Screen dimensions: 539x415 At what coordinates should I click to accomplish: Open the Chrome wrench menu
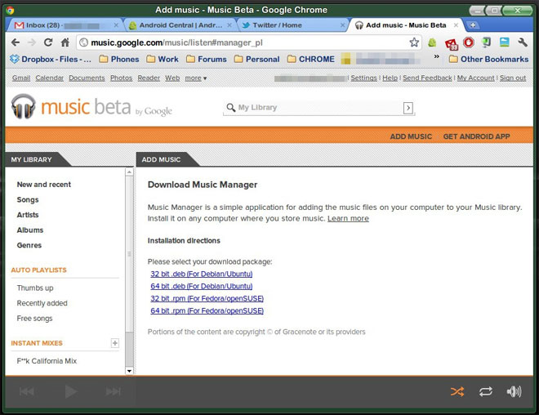pos(523,42)
